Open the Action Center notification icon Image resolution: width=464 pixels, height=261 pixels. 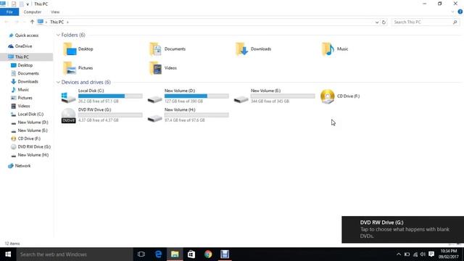(431, 254)
